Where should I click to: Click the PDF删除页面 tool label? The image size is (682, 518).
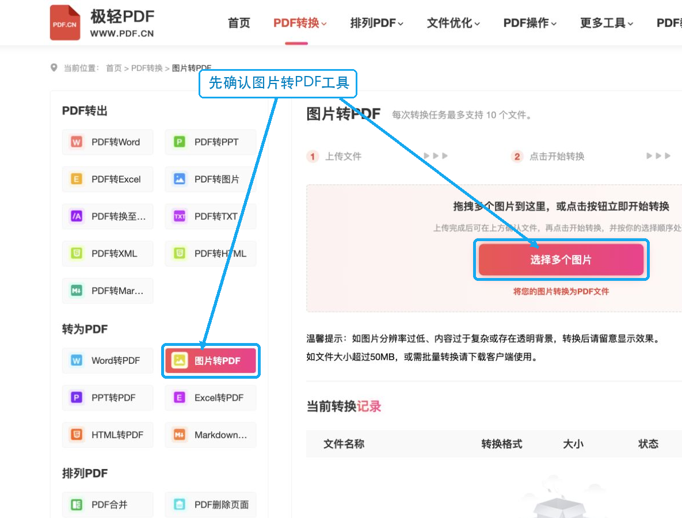point(222,505)
